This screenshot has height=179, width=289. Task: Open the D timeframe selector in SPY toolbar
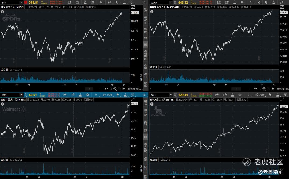pyautogui.click(x=101, y=2)
